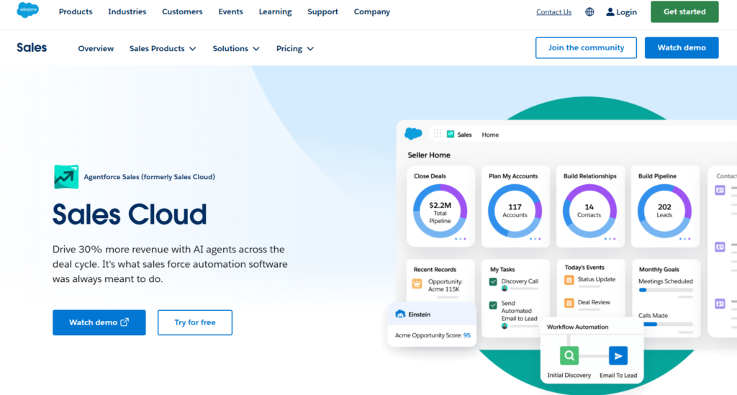Click the Status Update calendar icon
This screenshot has width=737, height=395.
pos(569,280)
